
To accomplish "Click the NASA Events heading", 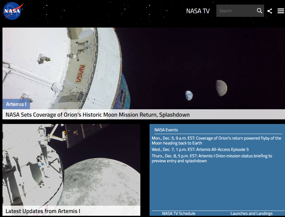I will 166,130.
